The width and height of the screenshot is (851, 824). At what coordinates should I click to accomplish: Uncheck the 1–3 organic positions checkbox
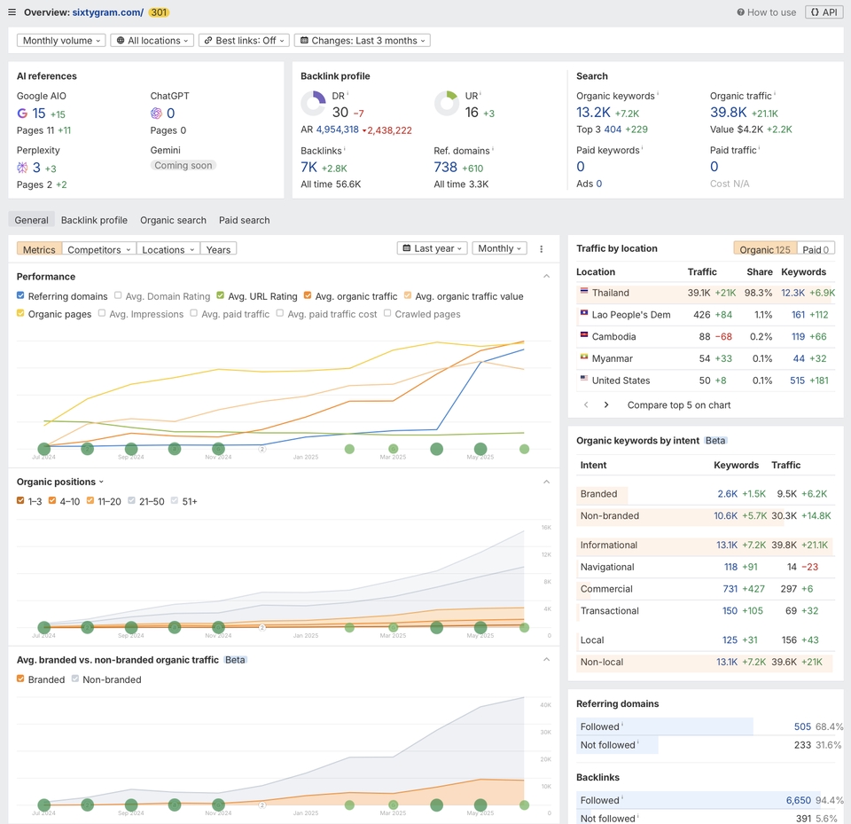click(x=21, y=501)
